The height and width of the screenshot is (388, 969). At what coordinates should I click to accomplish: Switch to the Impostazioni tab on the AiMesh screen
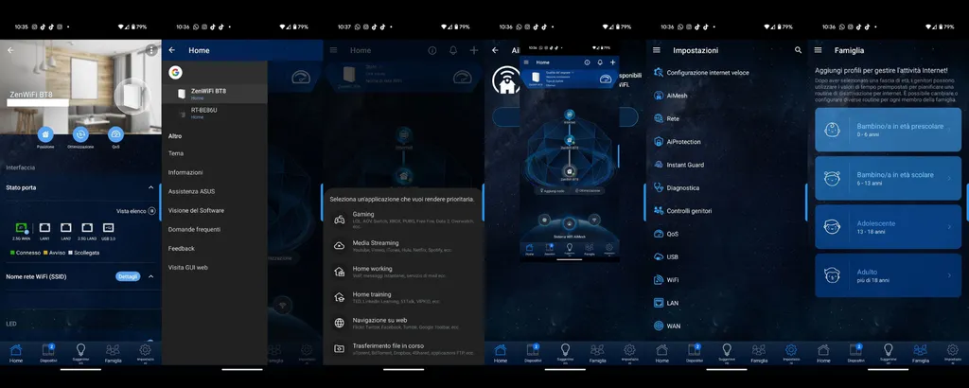(629, 353)
